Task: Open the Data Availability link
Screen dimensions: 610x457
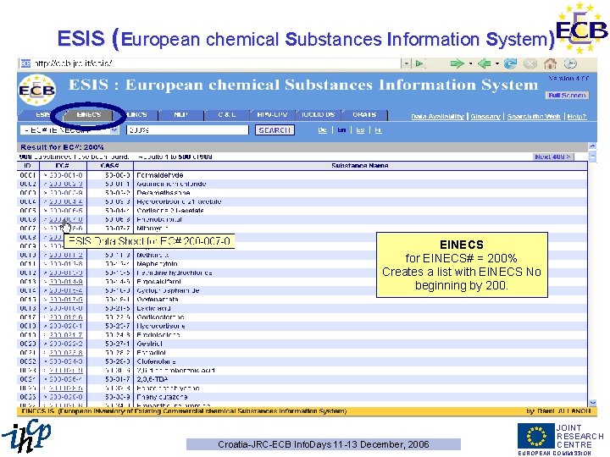Action: click(x=438, y=117)
